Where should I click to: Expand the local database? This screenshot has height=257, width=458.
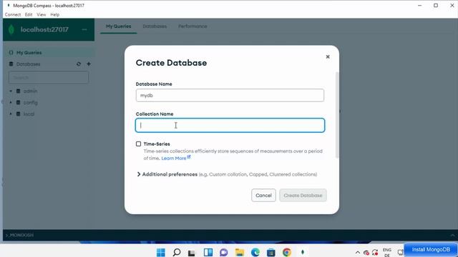(x=11, y=114)
